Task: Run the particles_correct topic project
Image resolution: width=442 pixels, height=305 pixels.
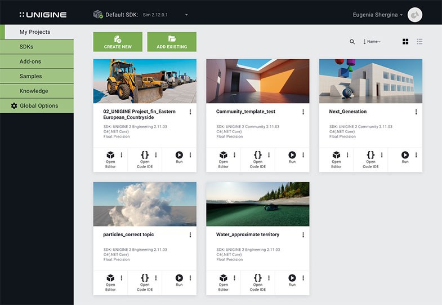Action: point(179,280)
